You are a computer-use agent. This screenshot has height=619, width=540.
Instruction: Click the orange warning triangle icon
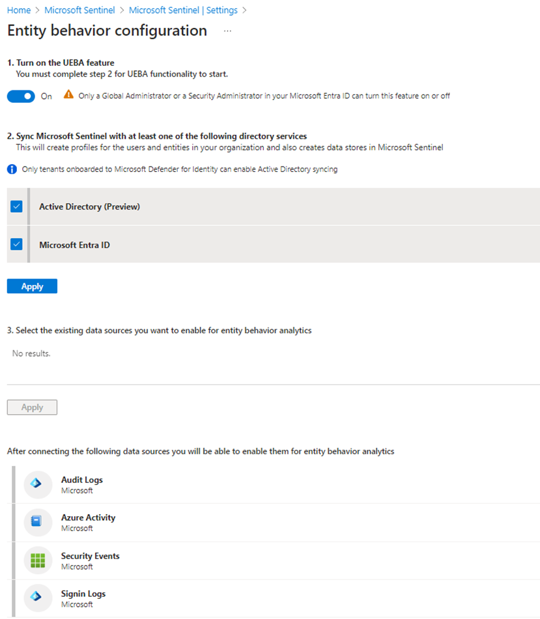[69, 94]
